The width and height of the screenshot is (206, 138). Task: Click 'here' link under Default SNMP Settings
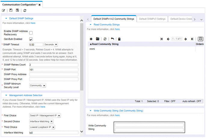click(x=33, y=23)
